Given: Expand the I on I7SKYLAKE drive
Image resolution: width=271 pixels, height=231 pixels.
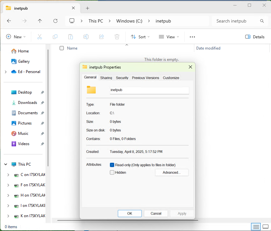Looking at the screenshot, I should (8, 206).
